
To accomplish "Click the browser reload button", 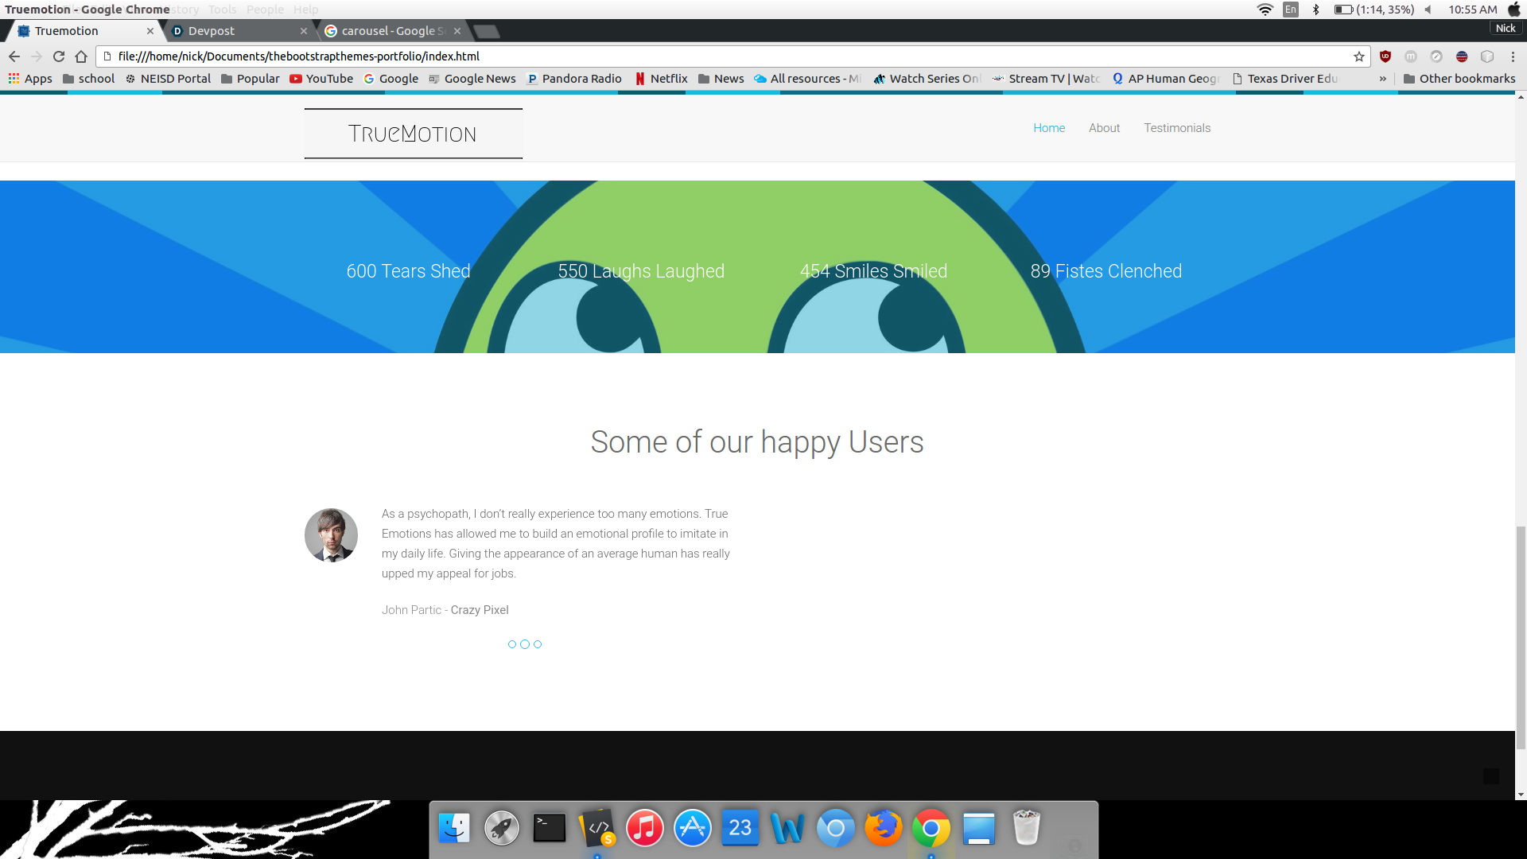I will click(58, 56).
